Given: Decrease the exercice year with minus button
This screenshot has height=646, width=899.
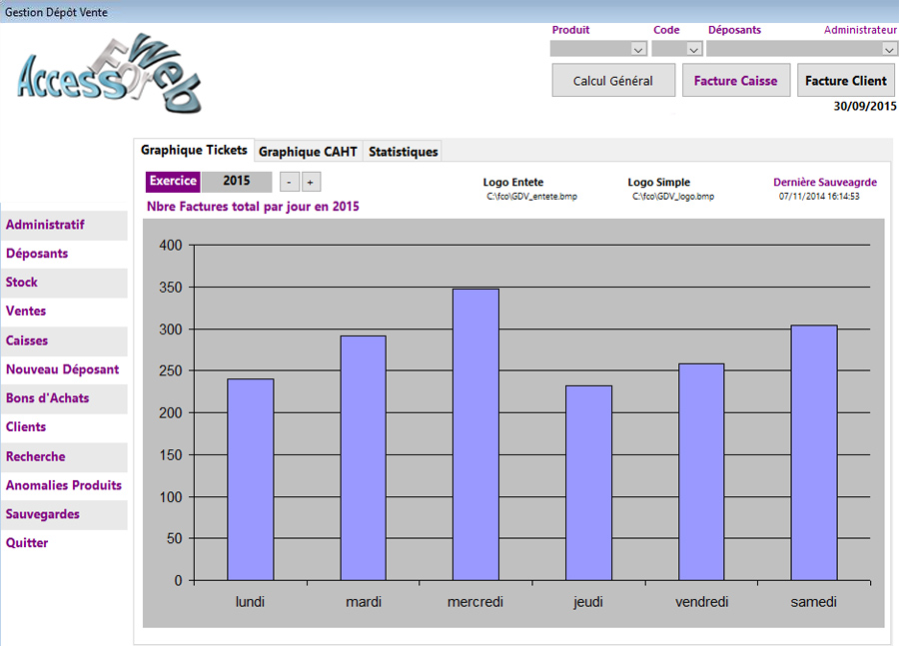Looking at the screenshot, I should click(x=288, y=182).
